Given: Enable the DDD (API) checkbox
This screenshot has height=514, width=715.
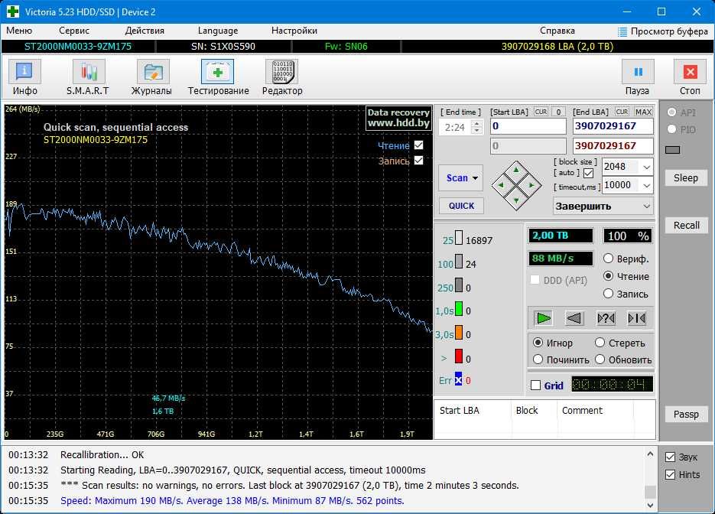Looking at the screenshot, I should (535, 280).
